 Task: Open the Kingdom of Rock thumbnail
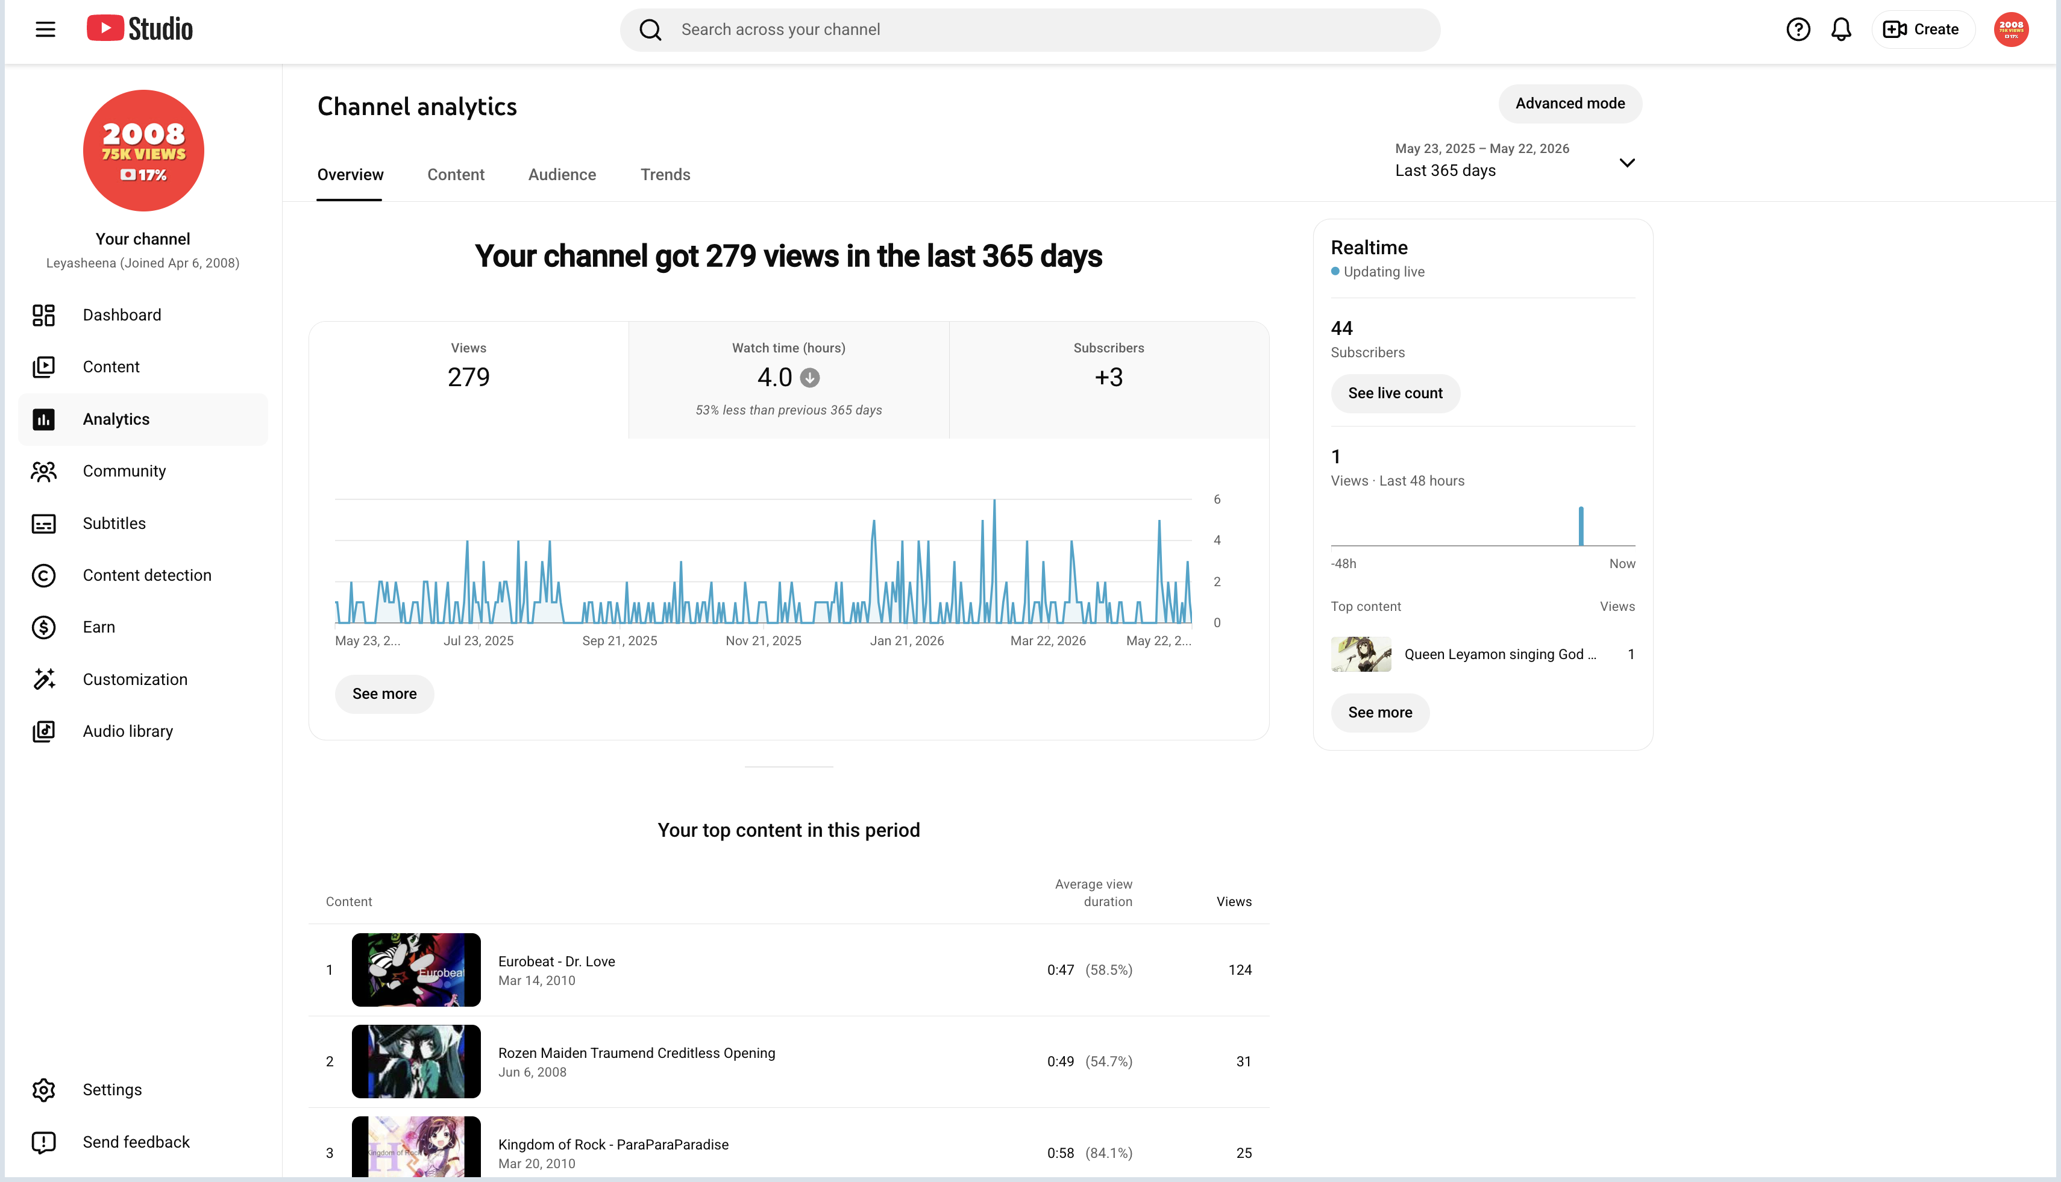tap(416, 1147)
